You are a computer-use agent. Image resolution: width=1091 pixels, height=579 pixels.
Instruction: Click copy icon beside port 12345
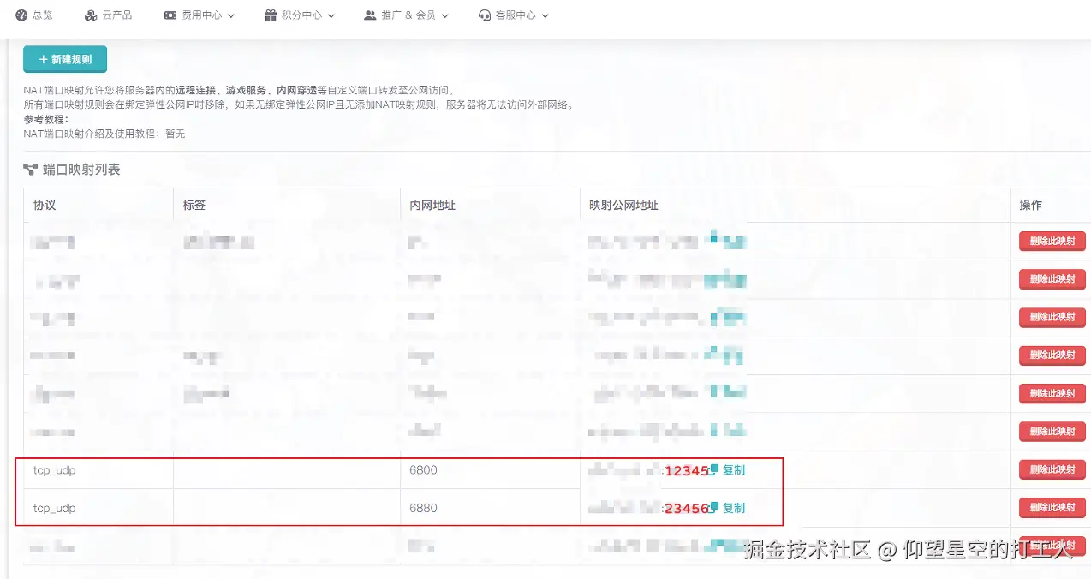pyautogui.click(x=714, y=469)
